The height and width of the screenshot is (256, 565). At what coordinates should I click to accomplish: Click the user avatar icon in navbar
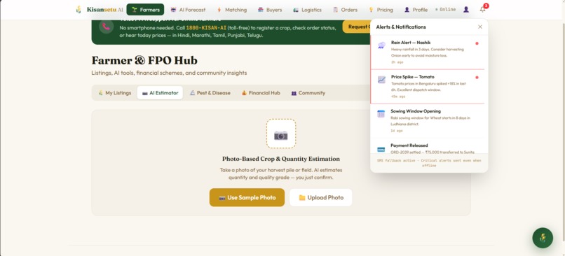point(466,10)
